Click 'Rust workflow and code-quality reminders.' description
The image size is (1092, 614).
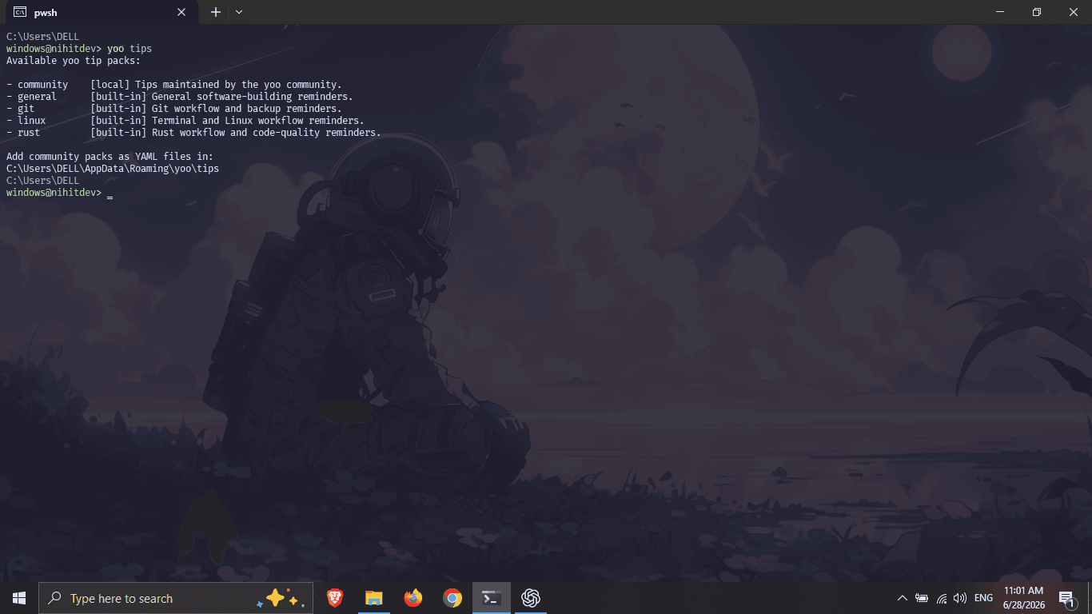pyautogui.click(x=266, y=133)
